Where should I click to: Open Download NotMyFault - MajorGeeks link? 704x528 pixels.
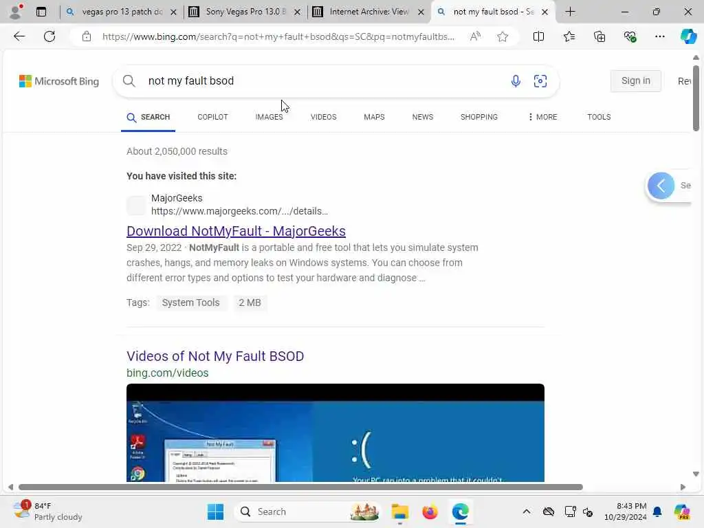point(236,231)
